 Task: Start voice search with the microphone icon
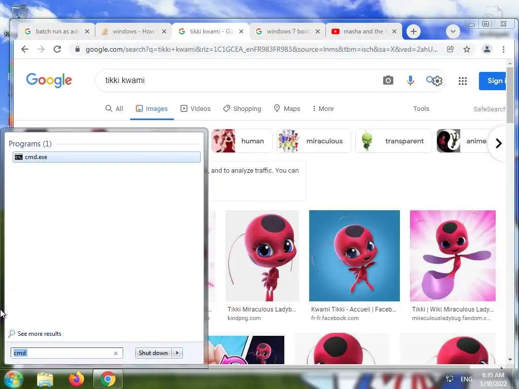coord(410,81)
